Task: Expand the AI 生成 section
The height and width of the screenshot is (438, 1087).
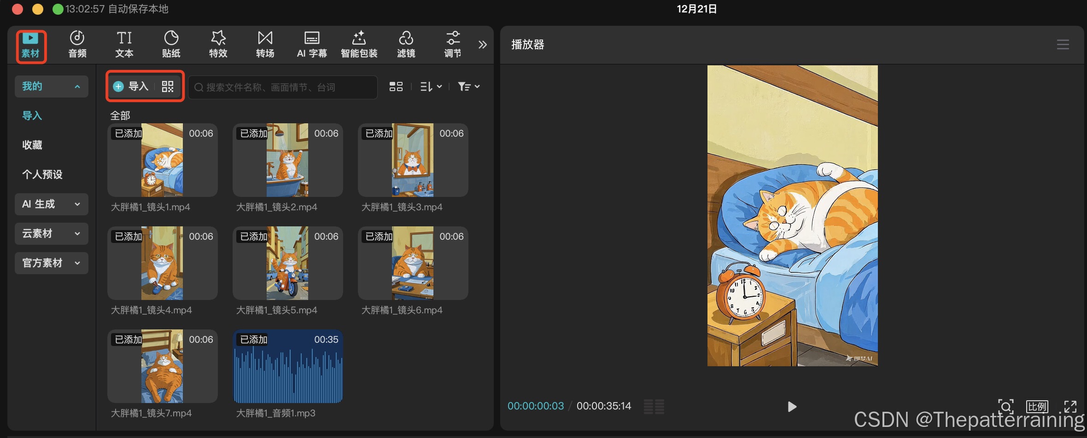Action: click(51, 204)
